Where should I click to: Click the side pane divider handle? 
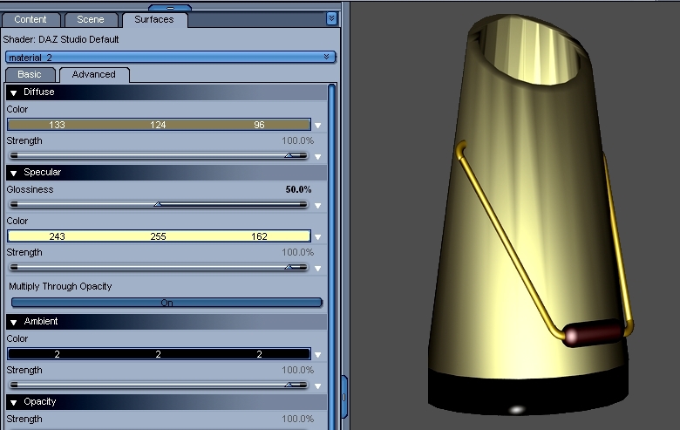coord(344,397)
